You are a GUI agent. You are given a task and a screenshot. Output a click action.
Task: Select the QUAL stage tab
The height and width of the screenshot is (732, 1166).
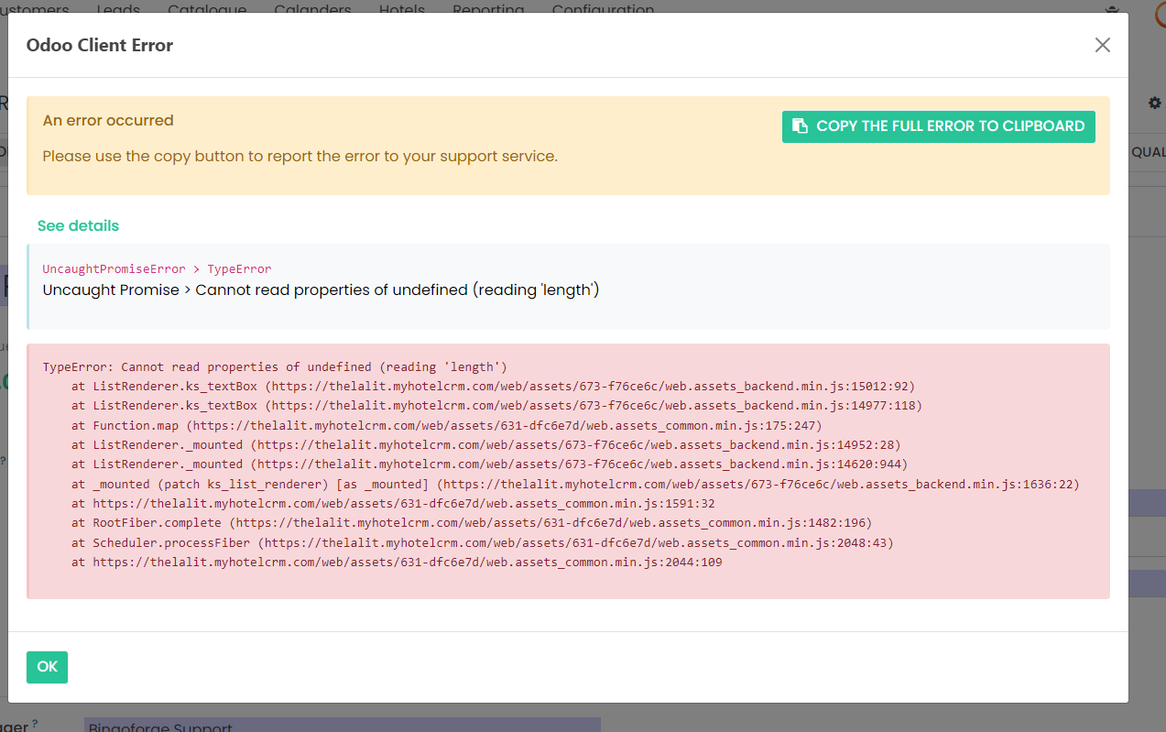click(x=1149, y=152)
